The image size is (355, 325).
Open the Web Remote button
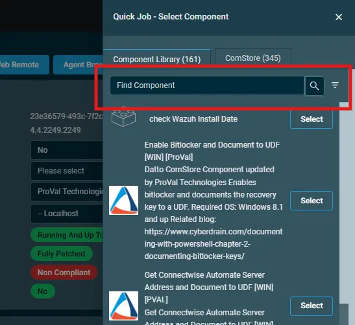pyautogui.click(x=24, y=65)
